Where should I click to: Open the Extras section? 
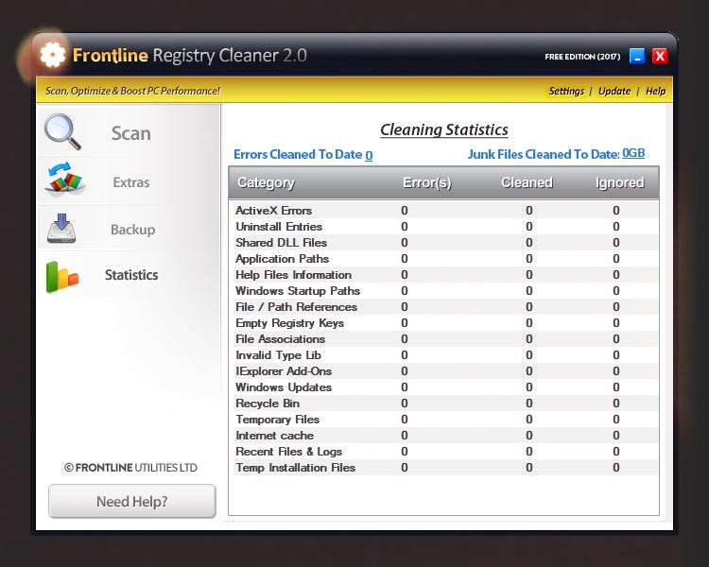coord(129,181)
